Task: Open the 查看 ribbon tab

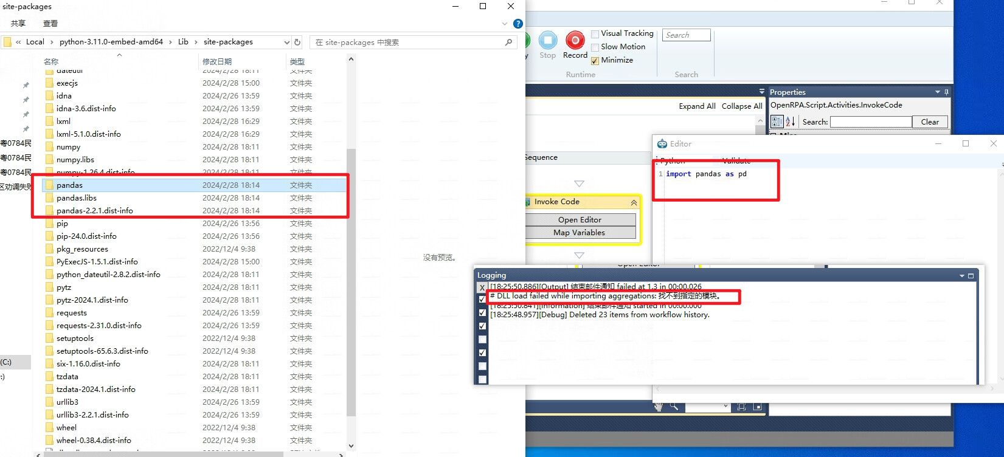Action: (x=50, y=24)
